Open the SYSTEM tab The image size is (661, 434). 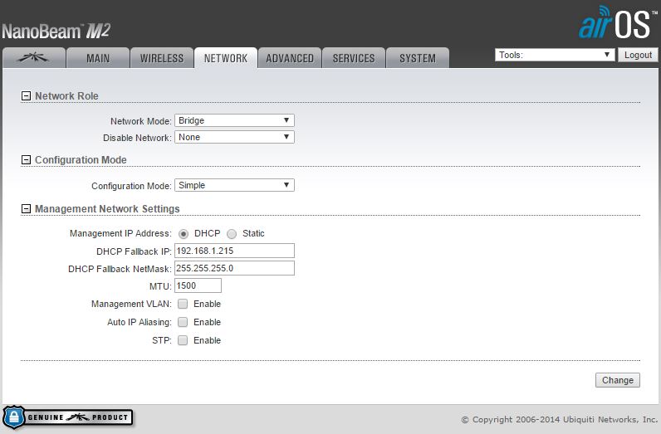pos(418,58)
